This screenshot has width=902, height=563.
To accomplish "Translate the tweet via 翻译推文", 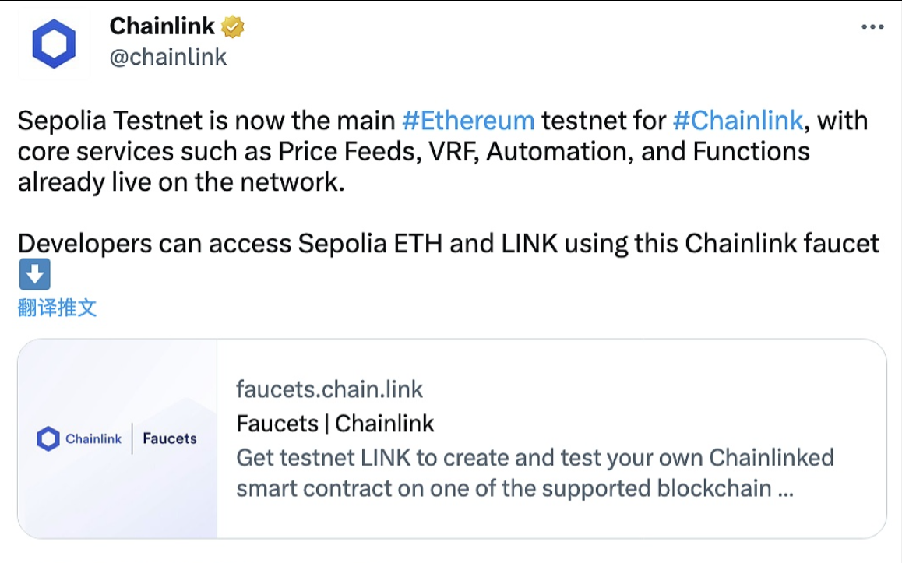I will [57, 308].
